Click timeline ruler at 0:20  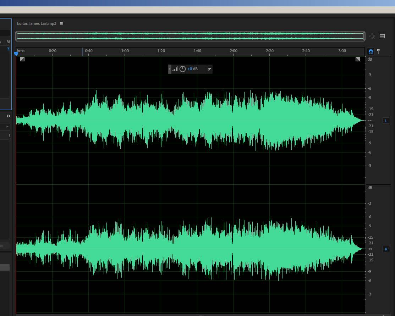pos(53,51)
